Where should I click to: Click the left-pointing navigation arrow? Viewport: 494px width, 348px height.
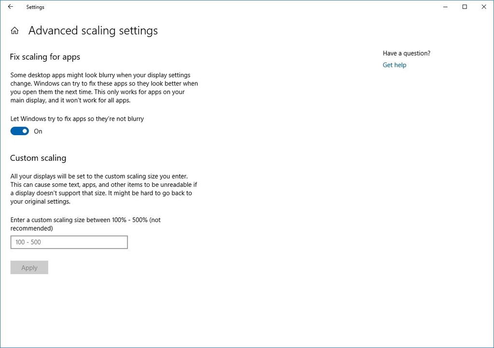(10, 7)
